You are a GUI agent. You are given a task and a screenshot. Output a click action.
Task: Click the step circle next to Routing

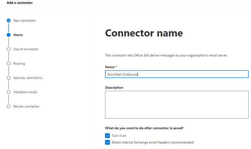point(9,63)
